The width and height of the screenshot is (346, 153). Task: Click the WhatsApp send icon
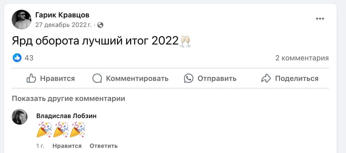tap(189, 78)
